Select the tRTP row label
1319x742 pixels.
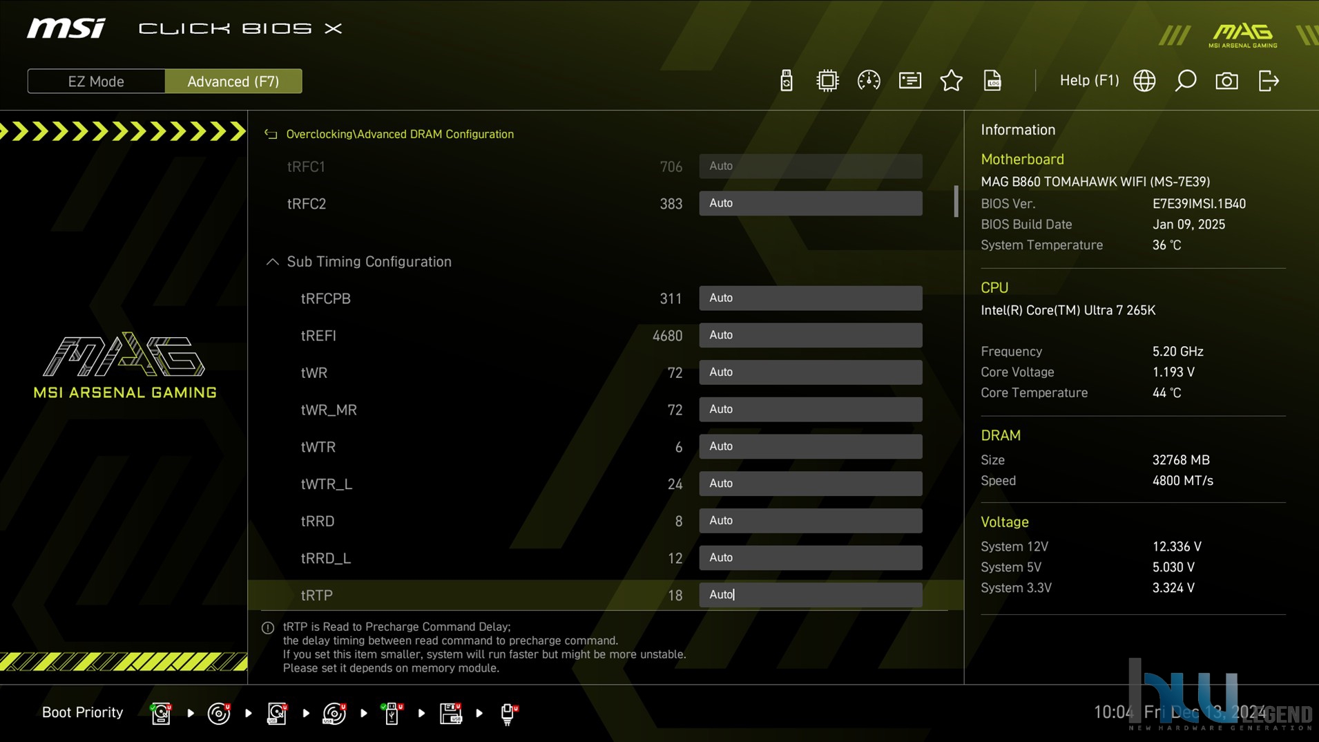(316, 596)
